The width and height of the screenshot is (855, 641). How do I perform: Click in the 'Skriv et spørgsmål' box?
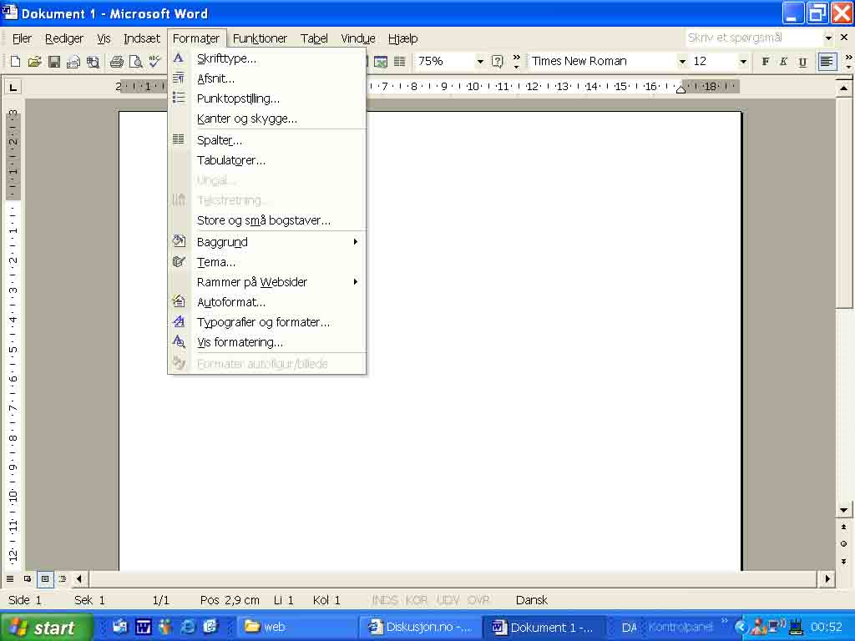pos(754,38)
